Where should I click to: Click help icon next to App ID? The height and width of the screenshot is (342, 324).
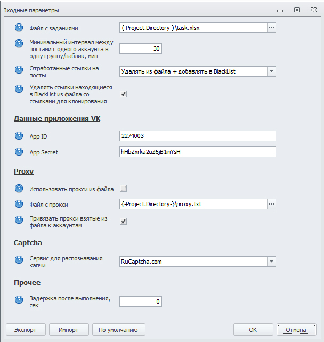(x=19, y=136)
